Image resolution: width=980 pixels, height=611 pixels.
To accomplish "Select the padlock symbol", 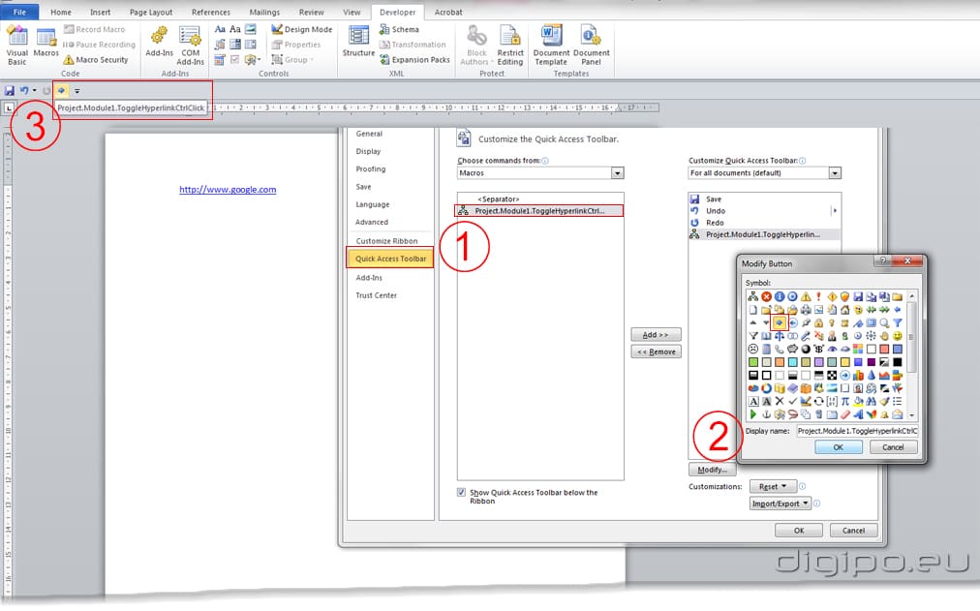I will [818, 322].
